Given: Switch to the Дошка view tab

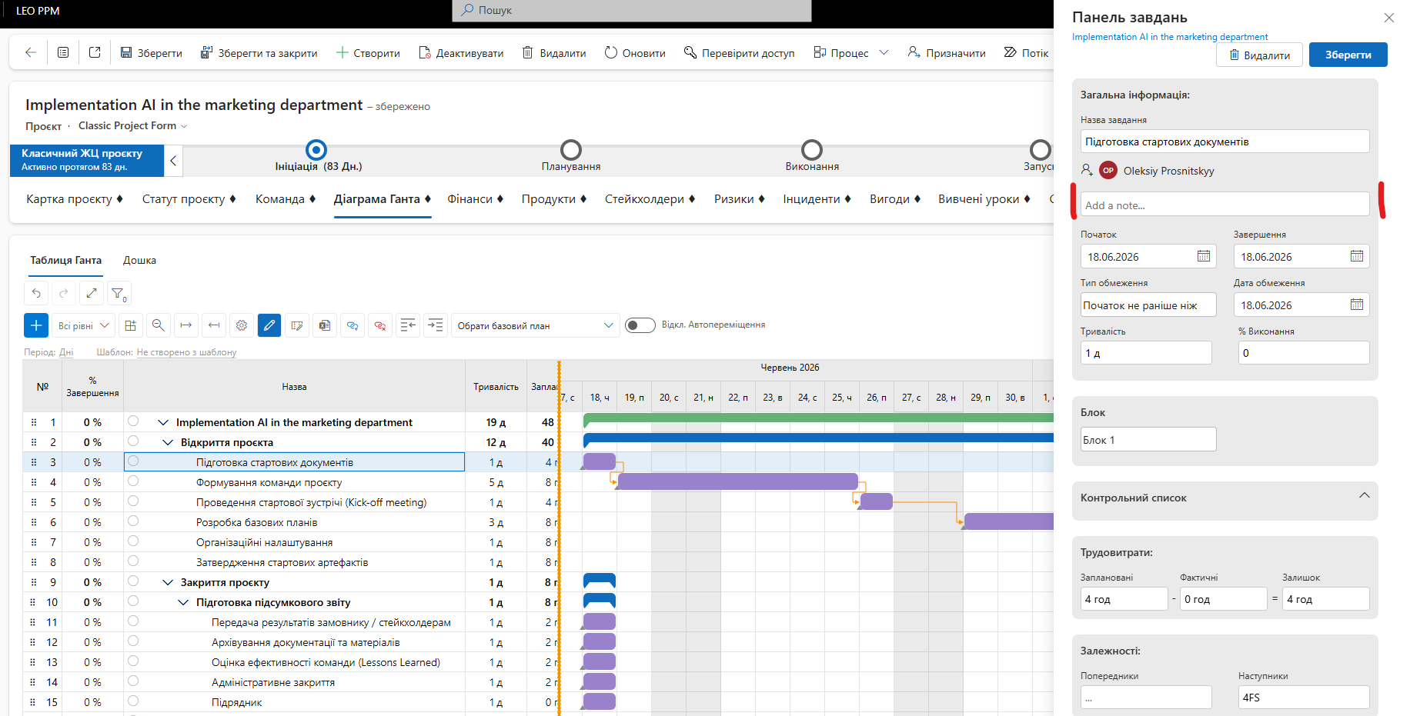Looking at the screenshot, I should (x=139, y=260).
